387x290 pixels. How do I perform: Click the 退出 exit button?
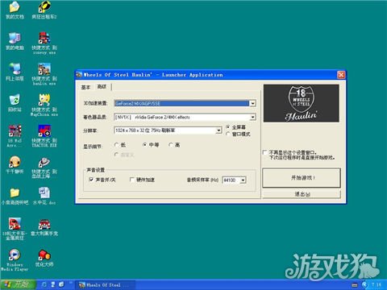[x=302, y=194]
